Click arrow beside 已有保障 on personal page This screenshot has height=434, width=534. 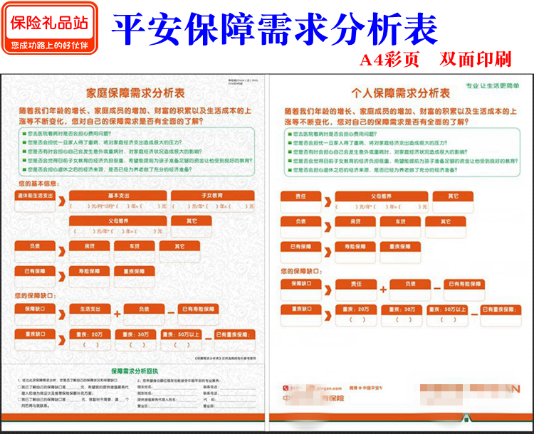tap(328, 252)
